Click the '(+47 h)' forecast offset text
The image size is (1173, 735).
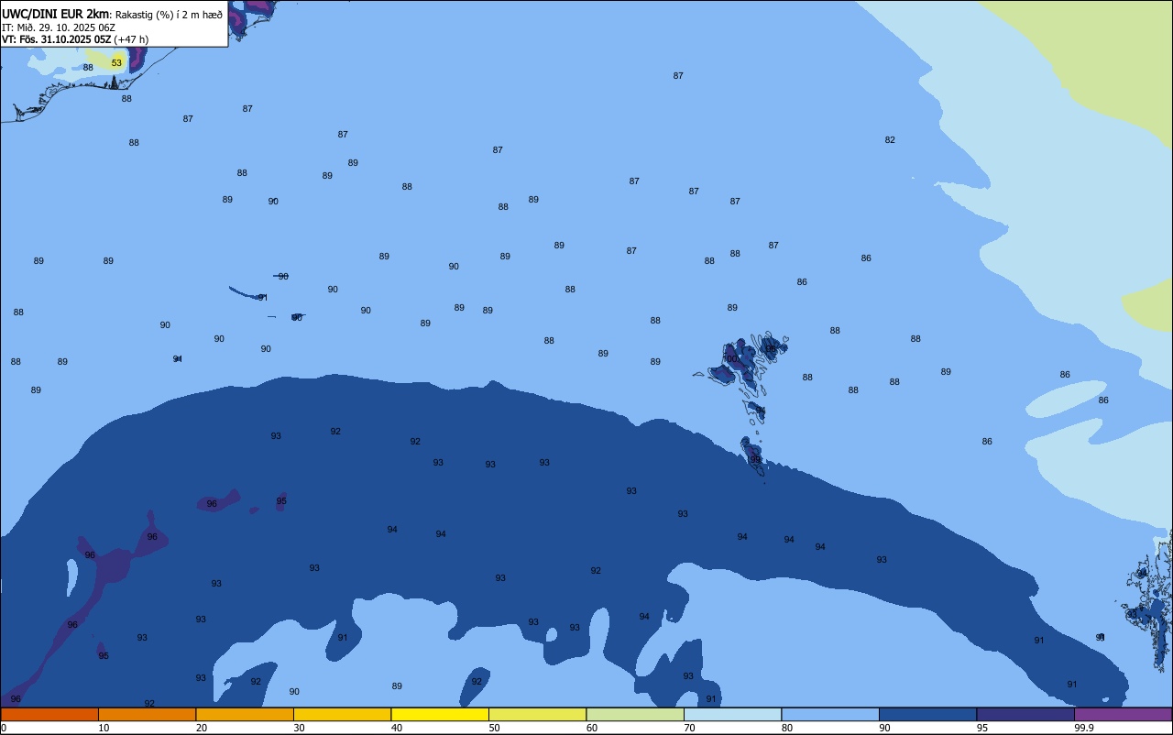point(131,39)
